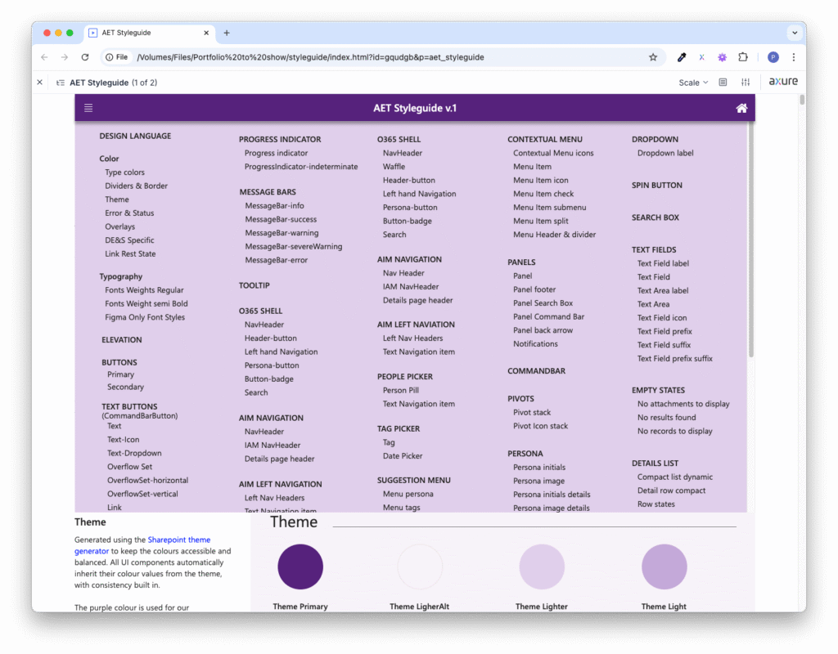838x654 pixels.
Task: Reload the page
Action: click(x=85, y=57)
